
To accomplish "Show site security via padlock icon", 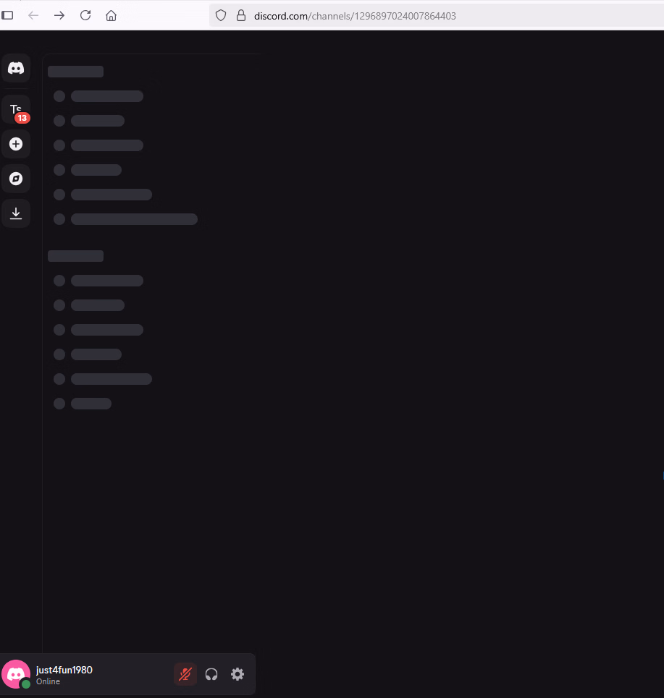I will [x=241, y=16].
